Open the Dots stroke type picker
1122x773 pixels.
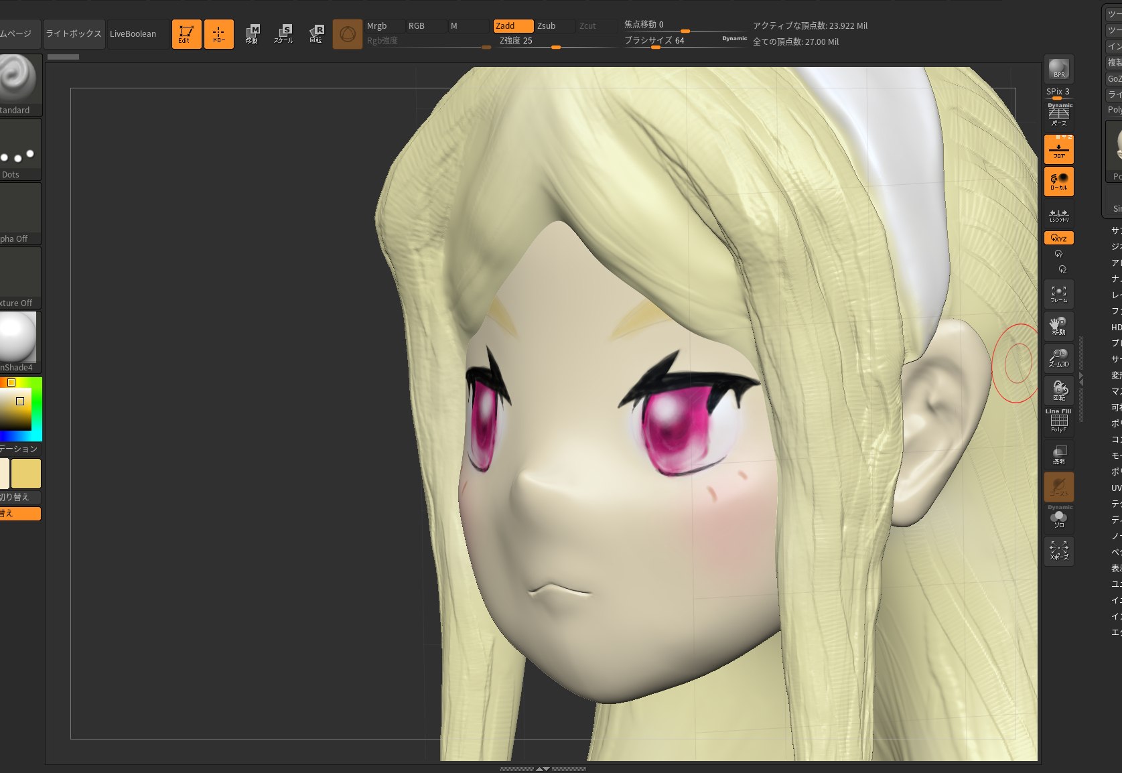[20, 149]
